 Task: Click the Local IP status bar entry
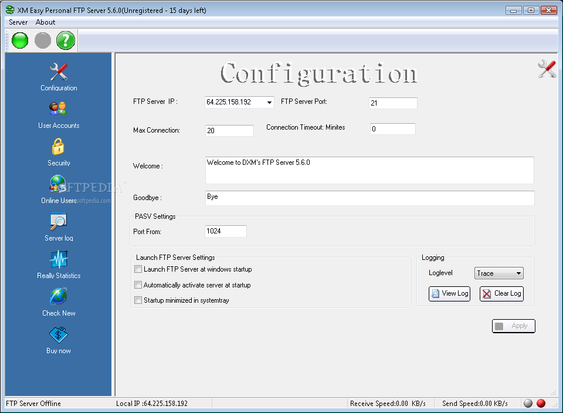click(151, 403)
